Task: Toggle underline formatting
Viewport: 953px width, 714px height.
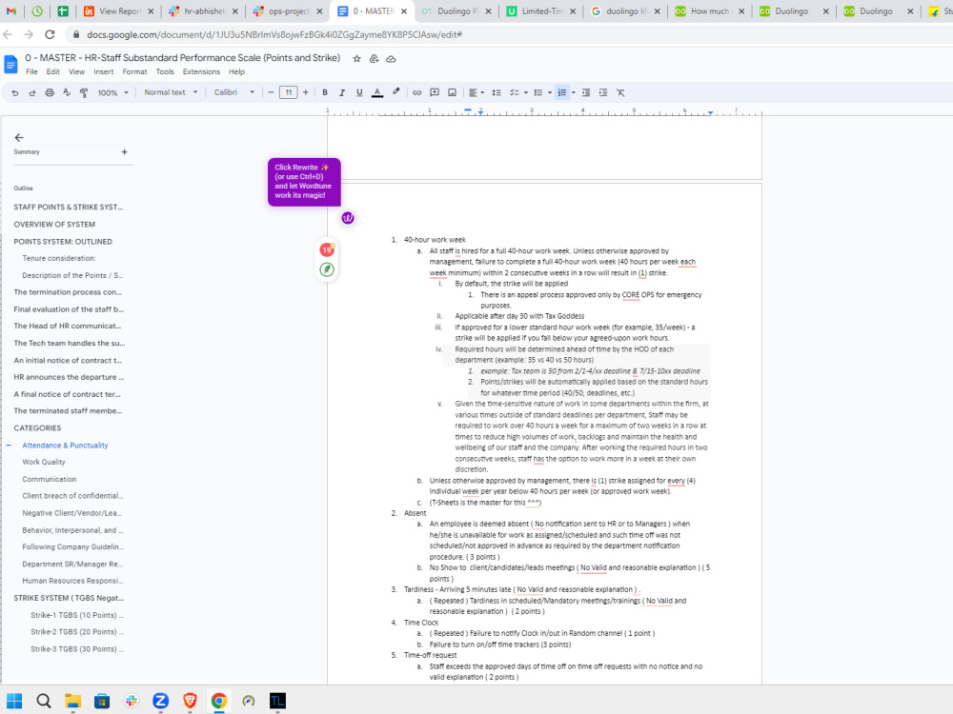Action: pos(359,93)
